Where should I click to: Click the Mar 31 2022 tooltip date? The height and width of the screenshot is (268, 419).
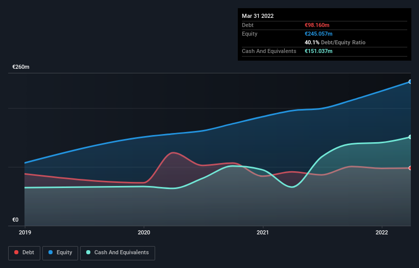pos(258,16)
